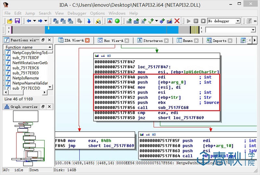Image resolution: width=260 pixels, height=175 pixels.
Task: Stop the process with the stop button
Action: click(x=203, y=21)
